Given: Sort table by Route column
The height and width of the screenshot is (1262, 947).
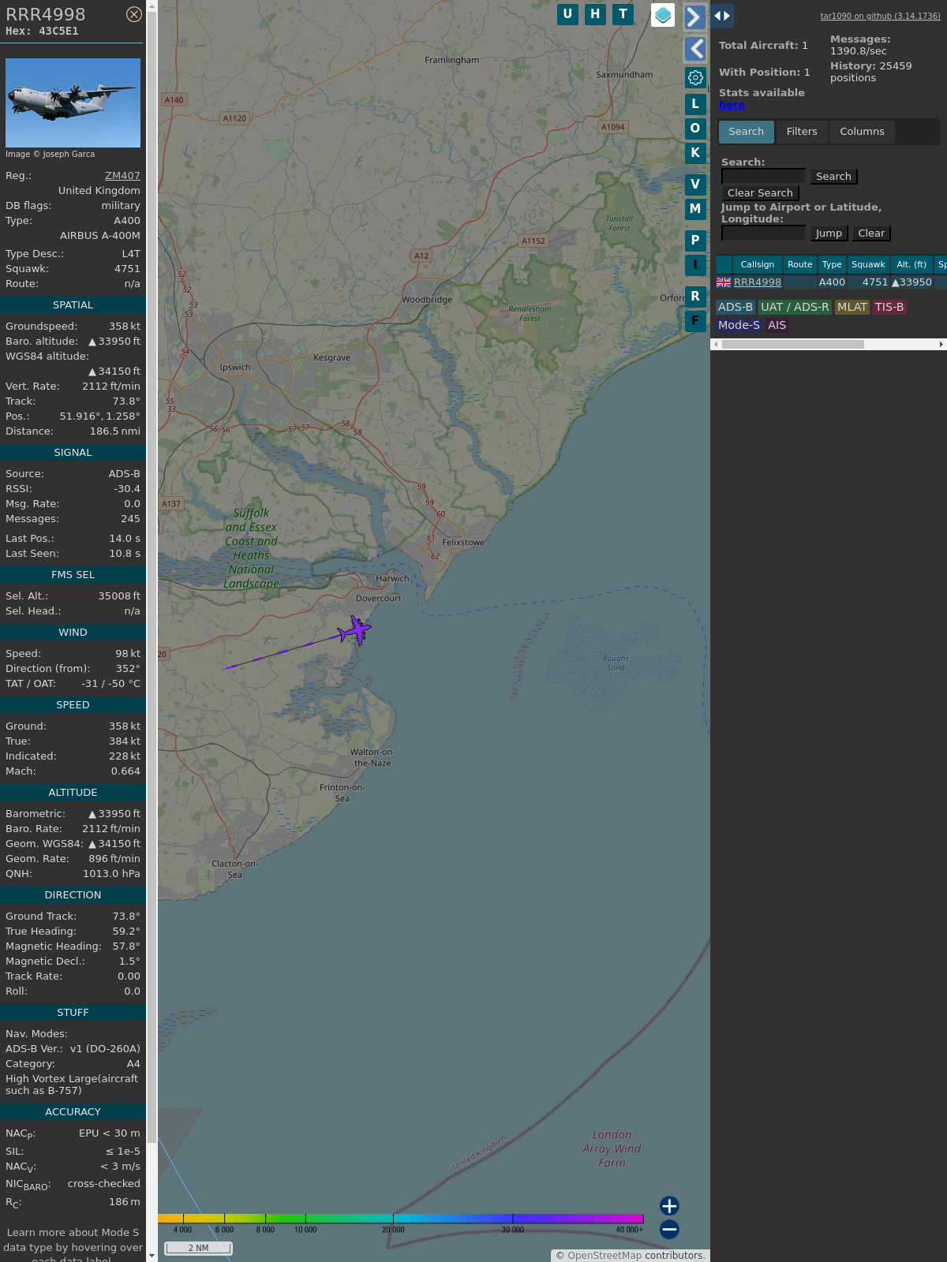Looking at the screenshot, I should click(x=799, y=264).
